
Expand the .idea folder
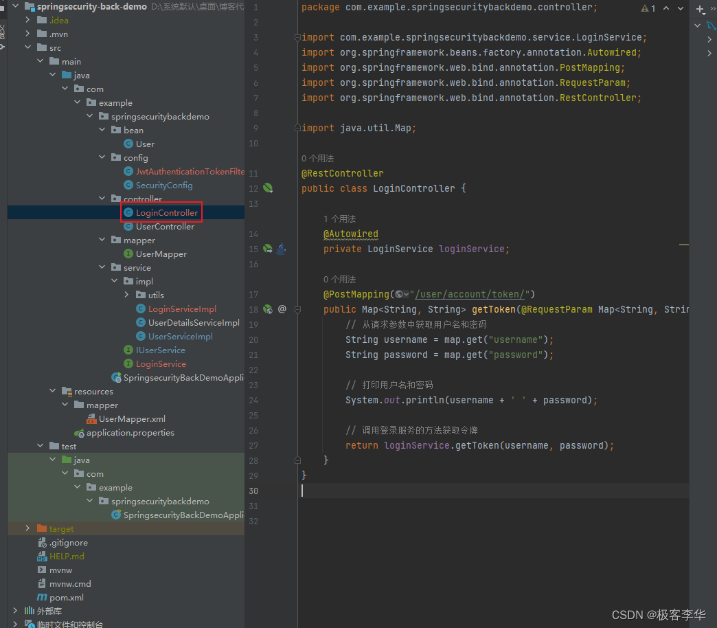coord(28,20)
